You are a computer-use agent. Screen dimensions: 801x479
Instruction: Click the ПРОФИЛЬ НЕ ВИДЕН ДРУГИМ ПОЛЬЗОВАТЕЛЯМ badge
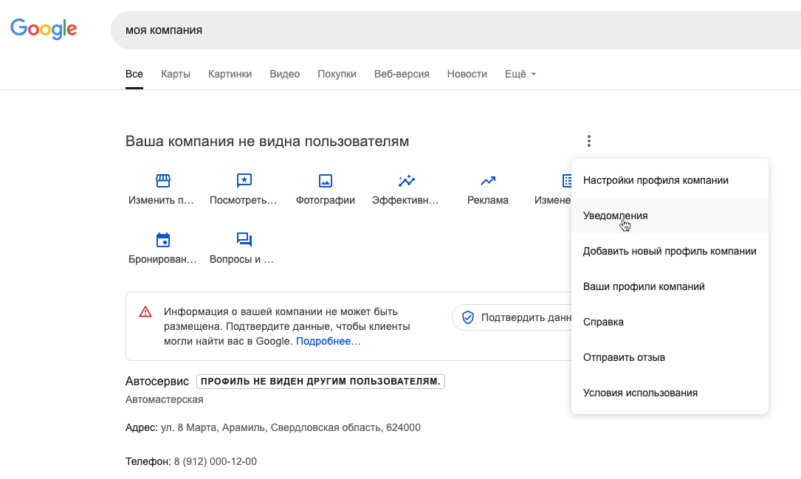pos(320,382)
